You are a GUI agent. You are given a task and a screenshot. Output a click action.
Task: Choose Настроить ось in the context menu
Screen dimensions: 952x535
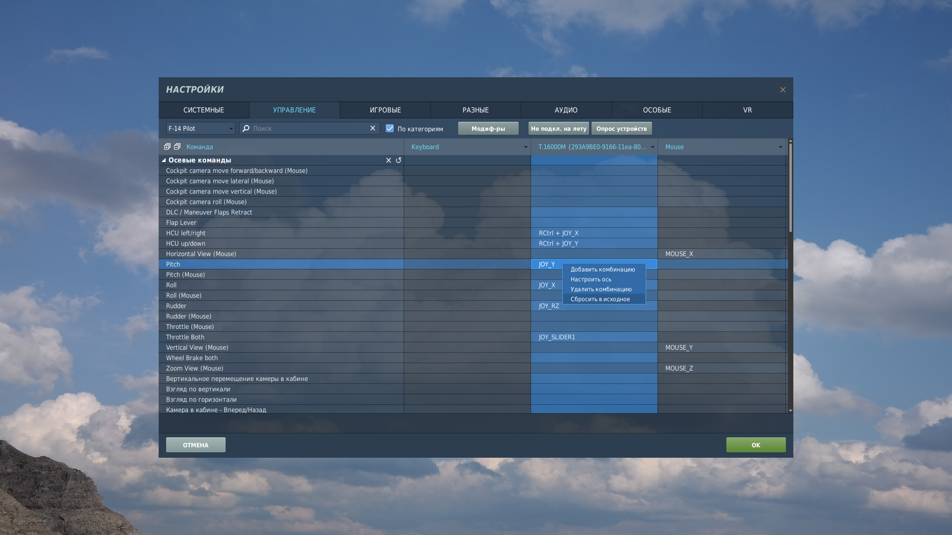coord(604,279)
